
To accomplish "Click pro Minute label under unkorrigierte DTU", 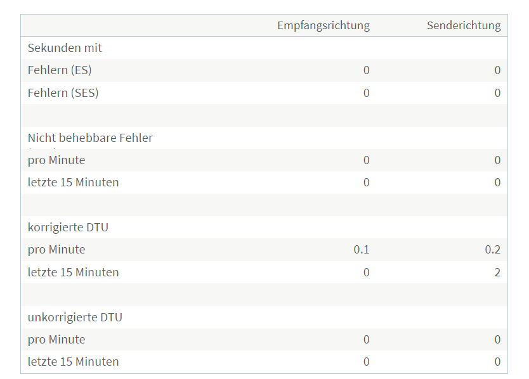I will coord(56,340).
